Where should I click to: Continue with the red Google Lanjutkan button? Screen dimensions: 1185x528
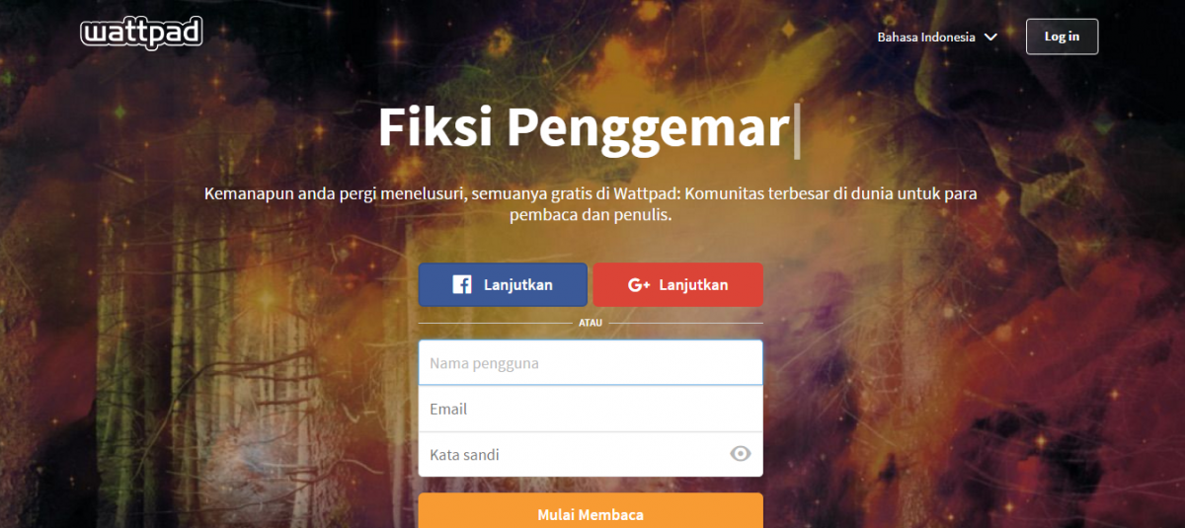(x=677, y=284)
